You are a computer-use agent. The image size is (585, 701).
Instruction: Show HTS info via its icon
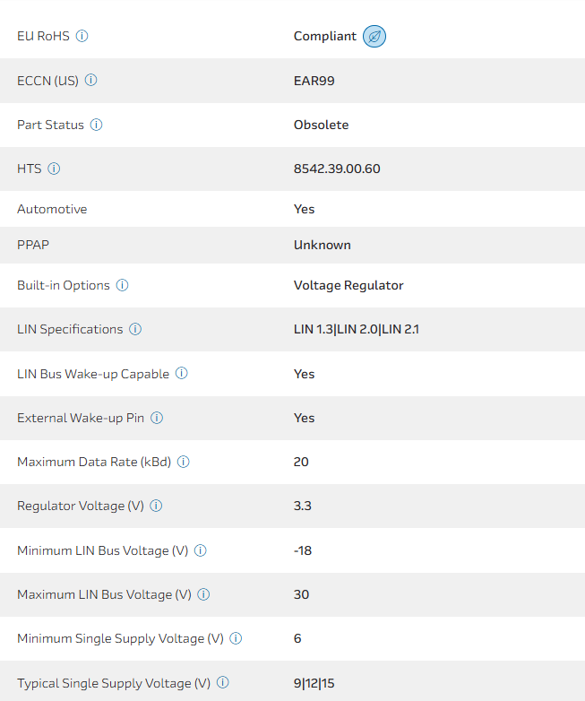pyautogui.click(x=54, y=169)
